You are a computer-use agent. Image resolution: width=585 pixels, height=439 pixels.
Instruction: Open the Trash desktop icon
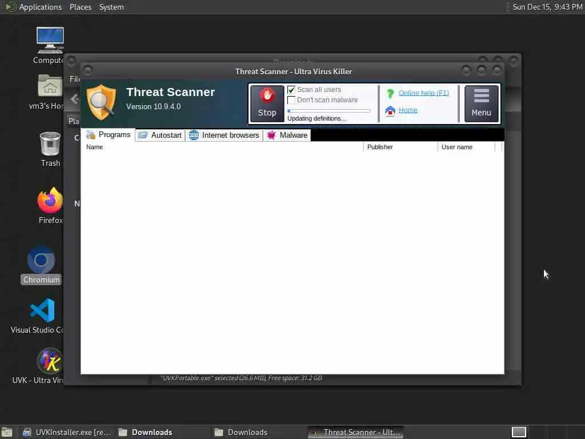[50, 143]
